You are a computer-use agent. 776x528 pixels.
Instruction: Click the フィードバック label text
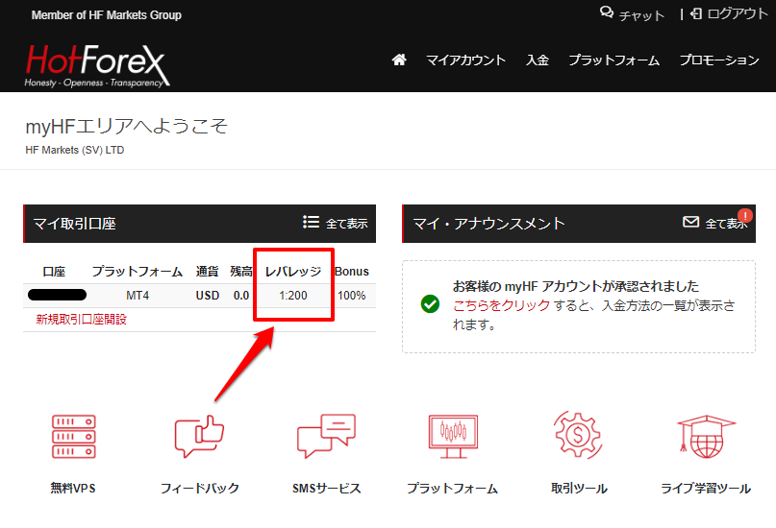point(200,489)
